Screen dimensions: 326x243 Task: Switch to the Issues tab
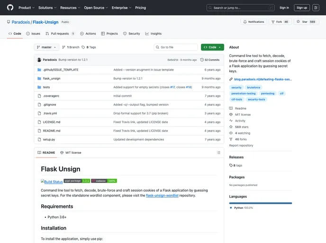(33, 34)
